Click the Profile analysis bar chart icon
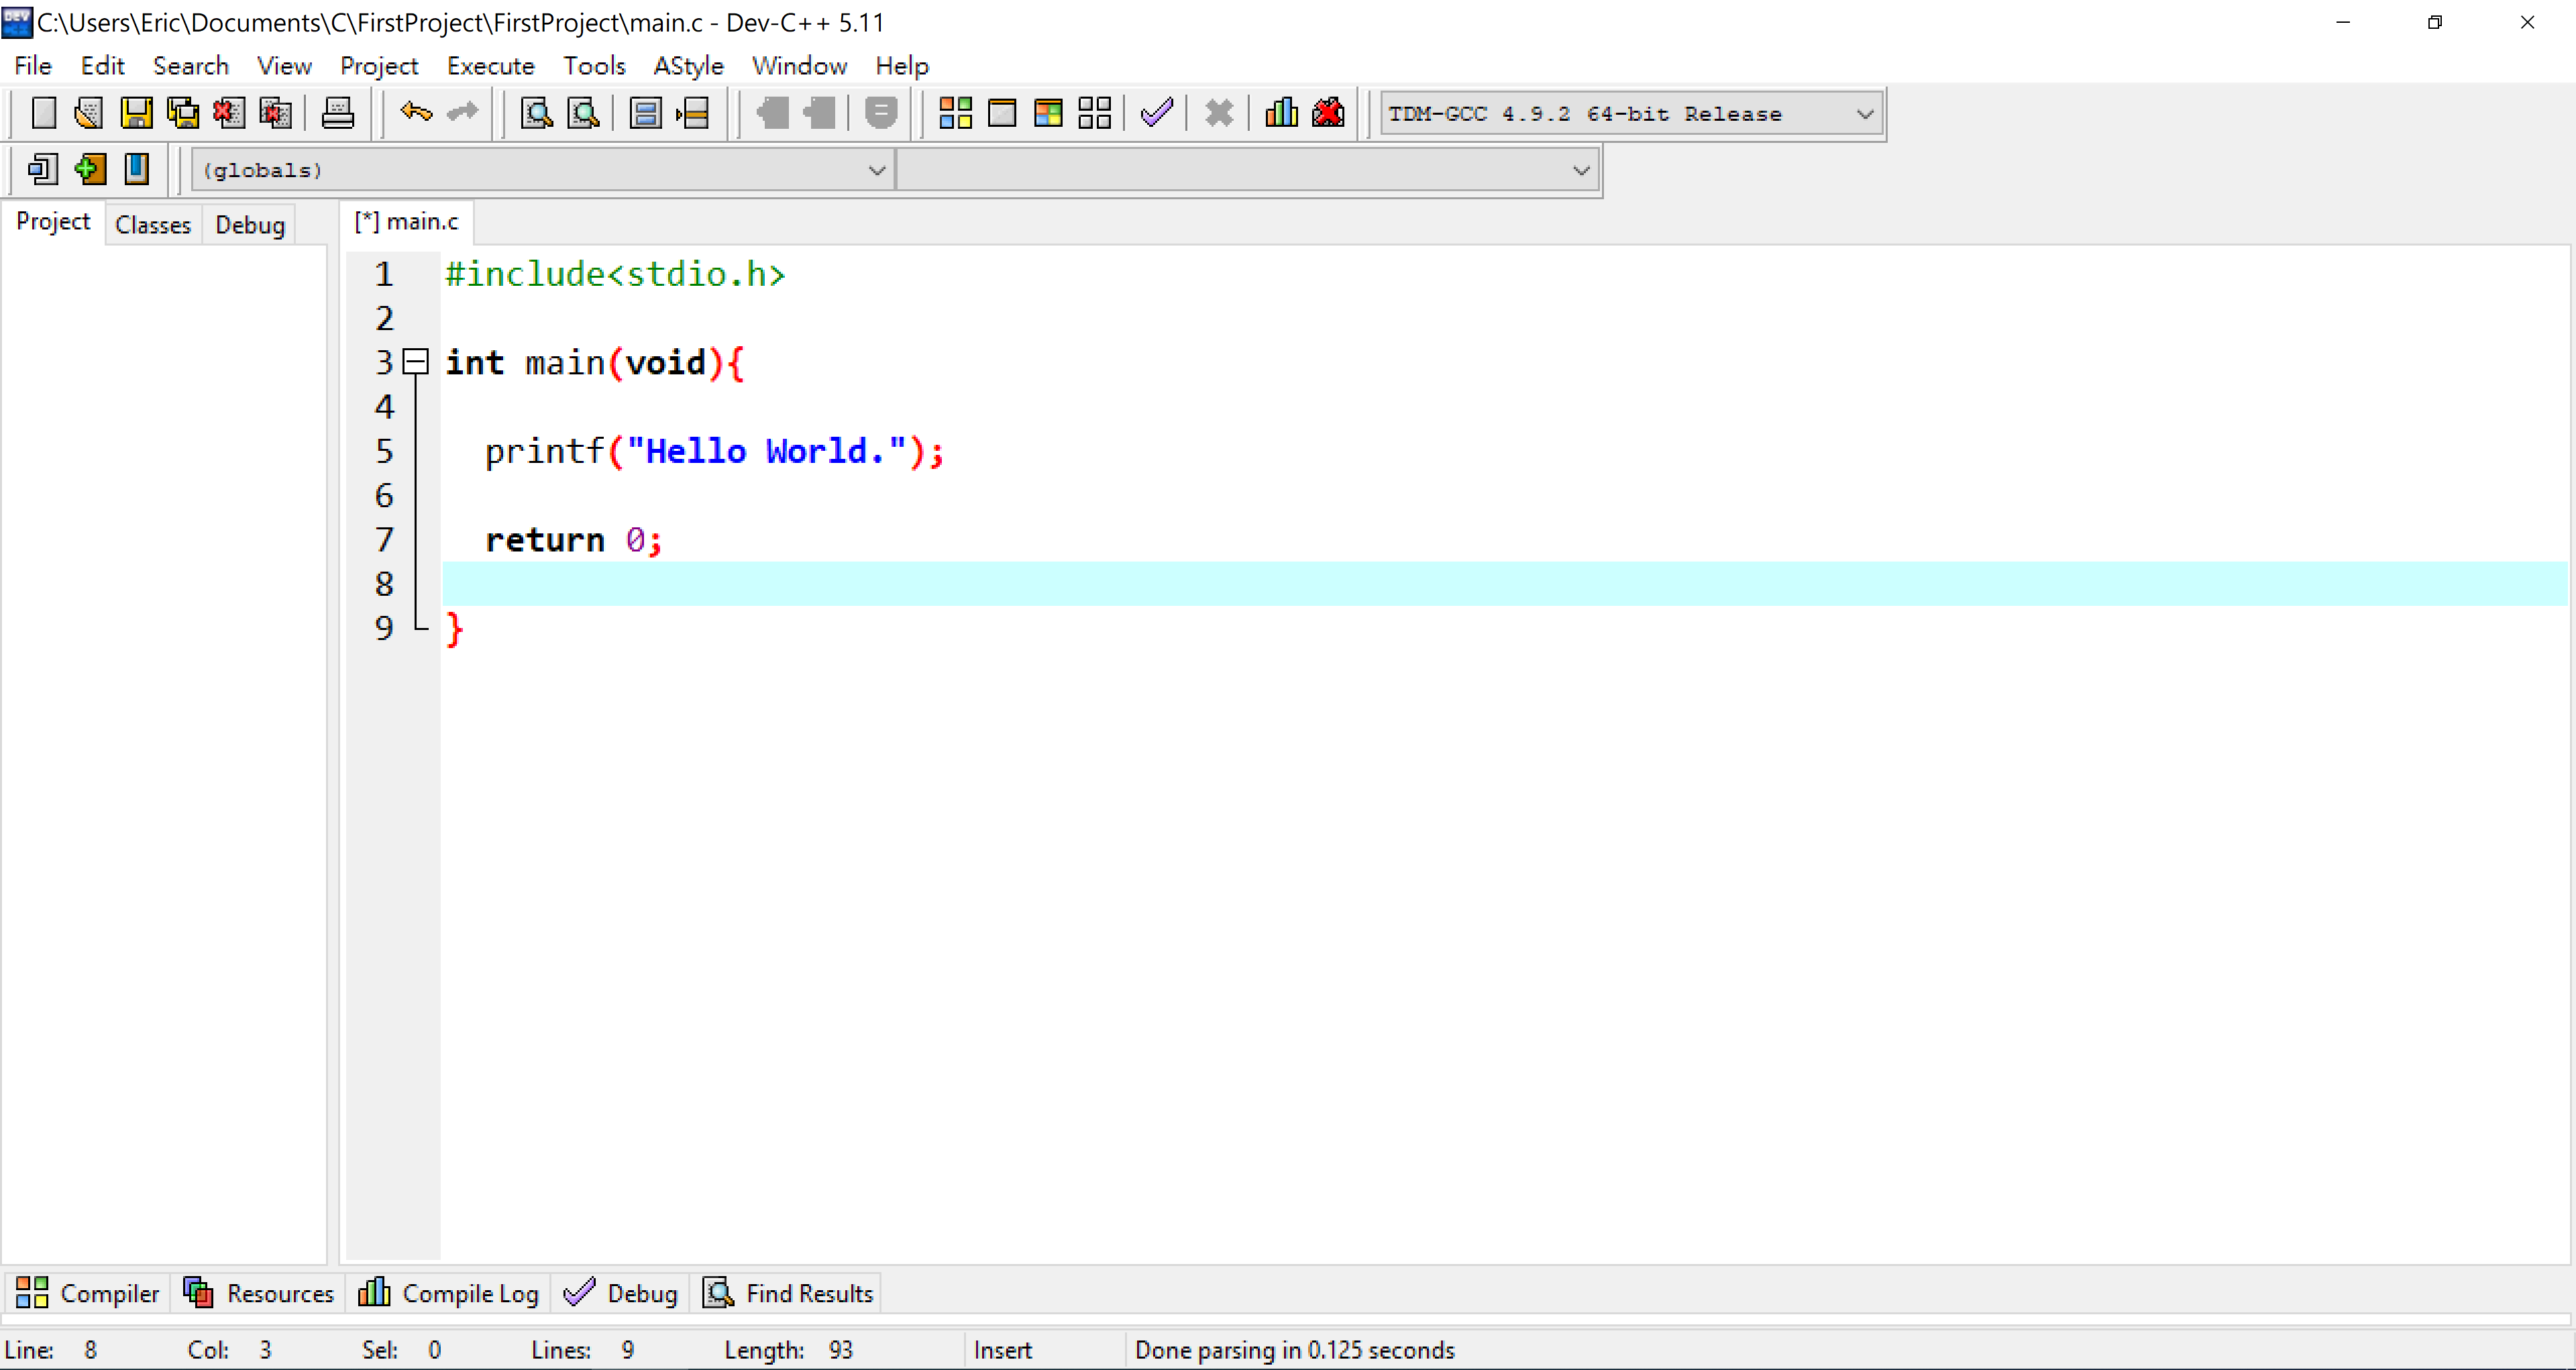2576x1370 pixels. [x=1281, y=113]
